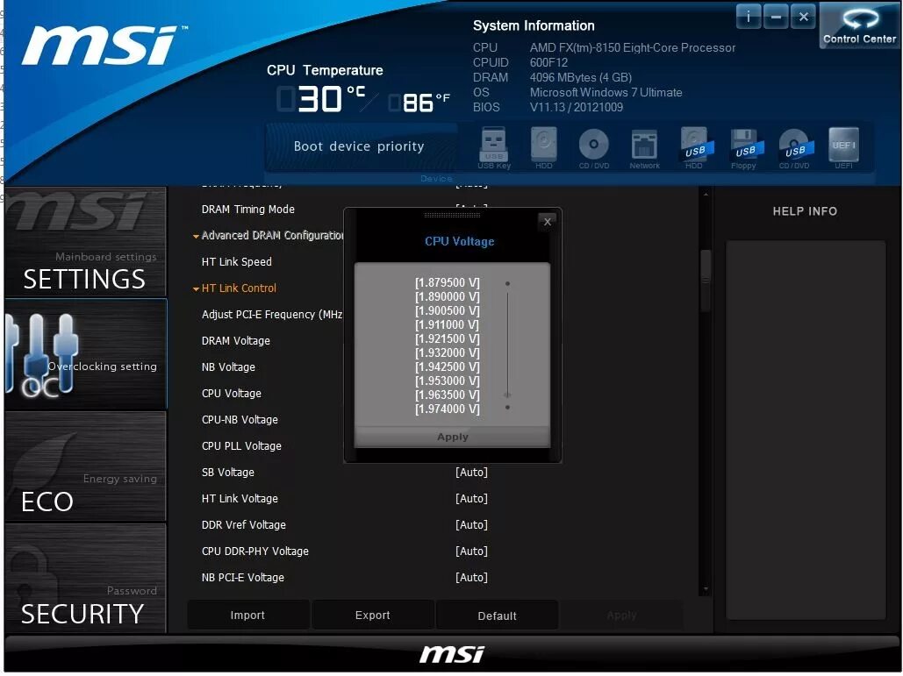
Task: Click the greyed-out main Apply button
Action: (x=621, y=616)
